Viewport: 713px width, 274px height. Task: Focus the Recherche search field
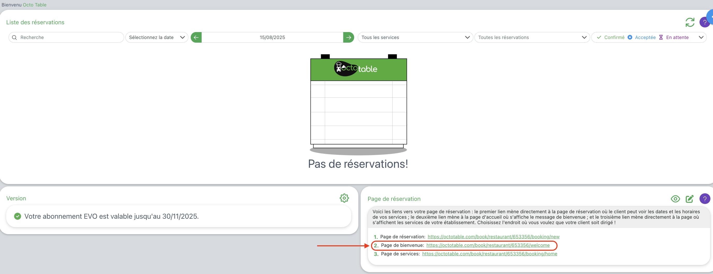(66, 37)
